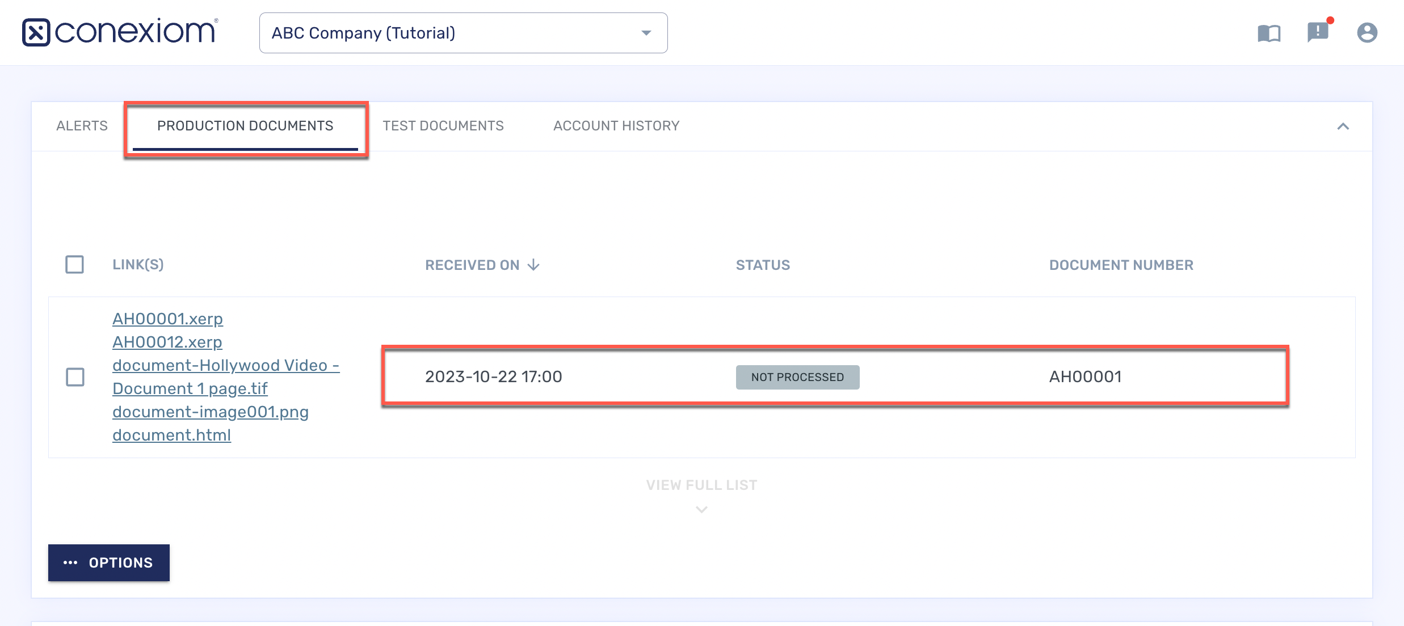The height and width of the screenshot is (626, 1404).
Task: Click the expand chevron below View Full List
Action: (701, 509)
